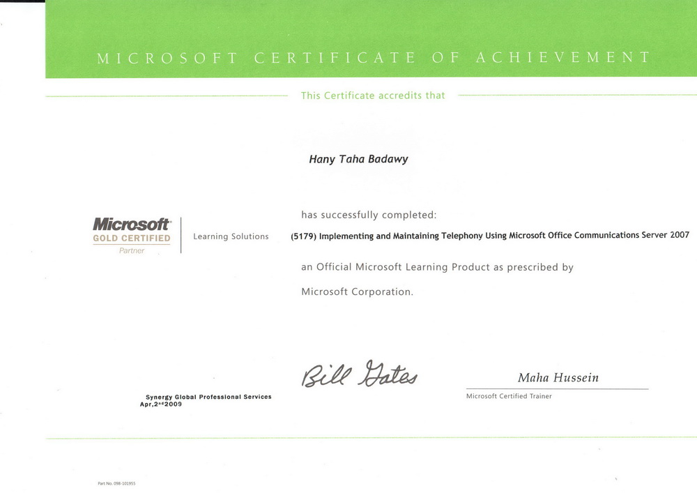Click the Part No. text at bottom
The width and height of the screenshot is (697, 493).
[116, 483]
